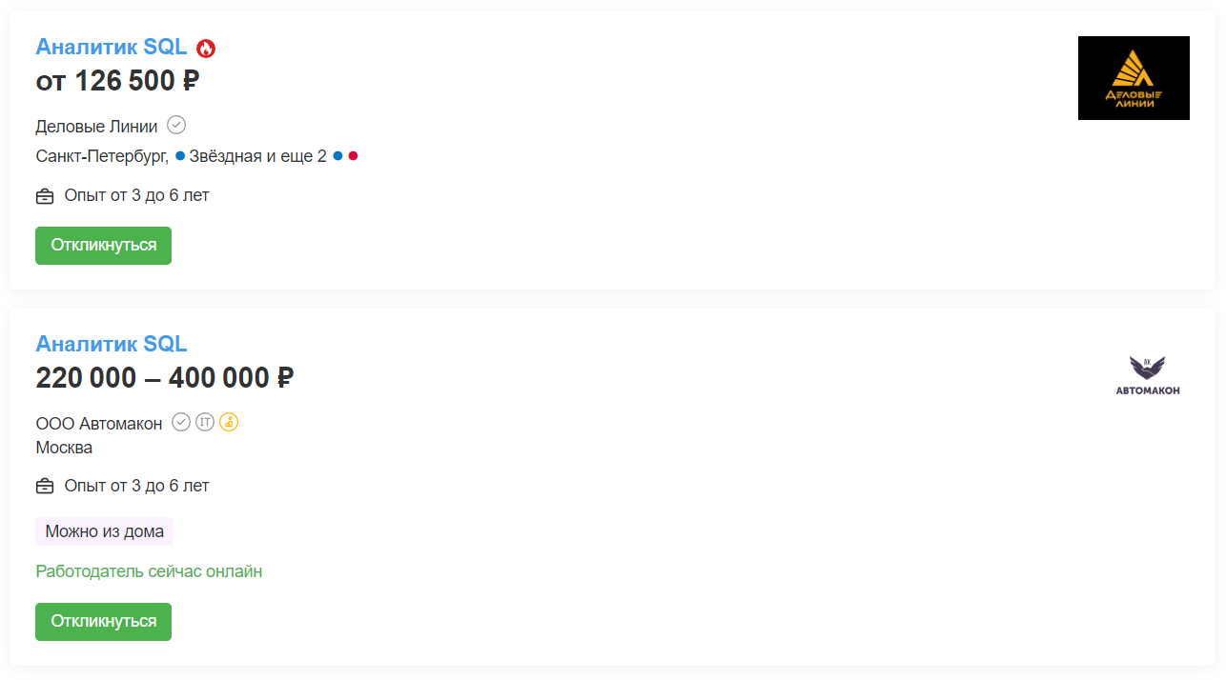Viewport: 1226px width, 680px height.
Task: Click the red fire icon beside the first Аналитик SQL title
Action: tap(206, 49)
